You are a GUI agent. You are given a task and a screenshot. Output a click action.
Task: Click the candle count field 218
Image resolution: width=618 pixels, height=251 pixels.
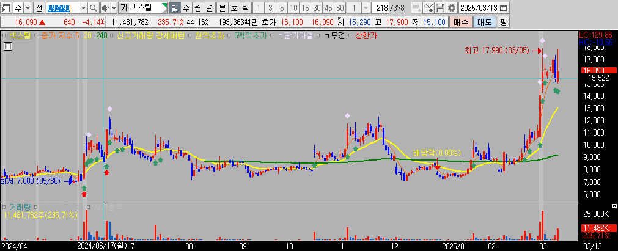point(381,7)
